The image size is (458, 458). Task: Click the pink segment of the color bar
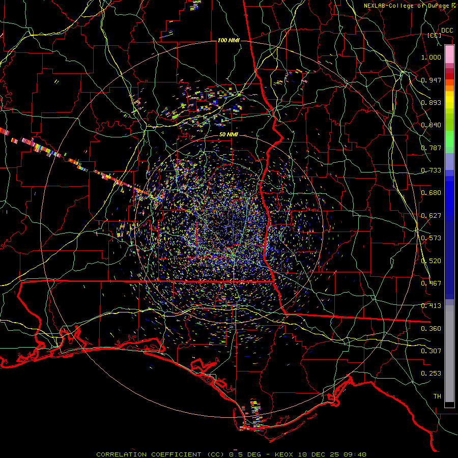click(x=449, y=54)
